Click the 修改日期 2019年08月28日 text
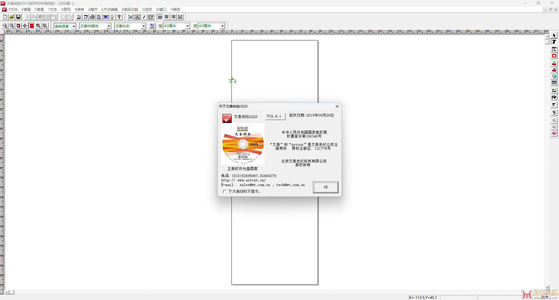Screen dimensions: 559x300 click(x=311, y=115)
